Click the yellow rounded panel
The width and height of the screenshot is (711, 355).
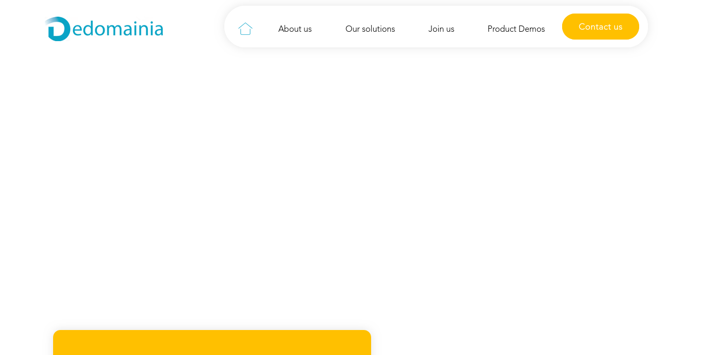click(x=212, y=343)
